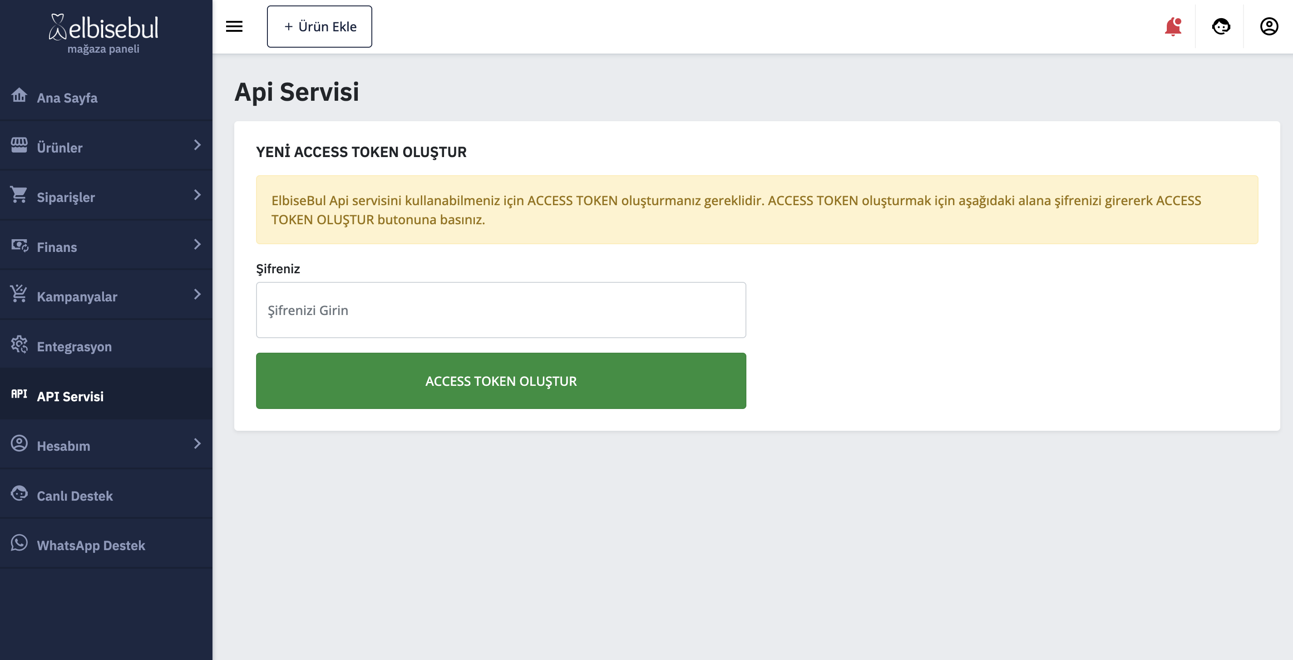The height and width of the screenshot is (660, 1293).
Task: Expand the Hesabım submenu chevron
Action: click(x=197, y=443)
